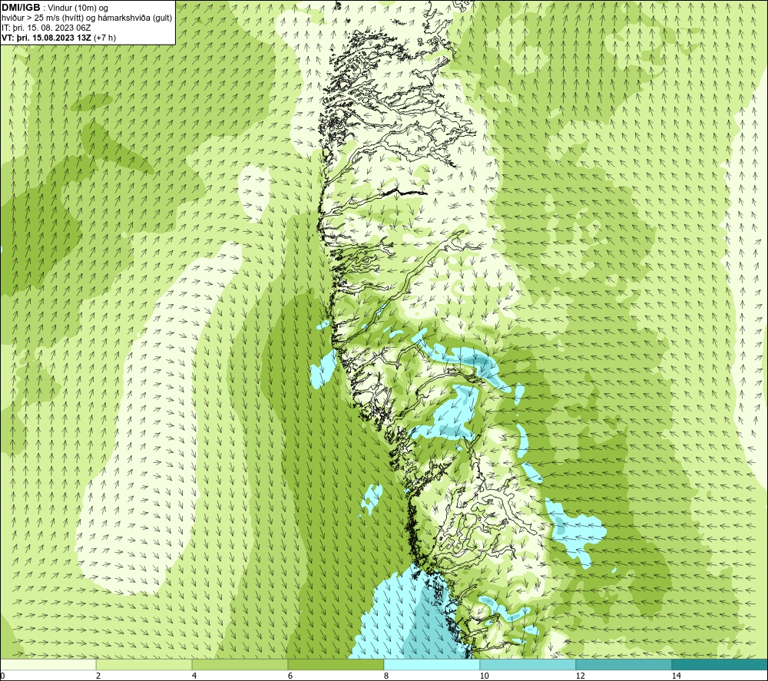
Task: Click the color scale label '10'
Action: [484, 676]
